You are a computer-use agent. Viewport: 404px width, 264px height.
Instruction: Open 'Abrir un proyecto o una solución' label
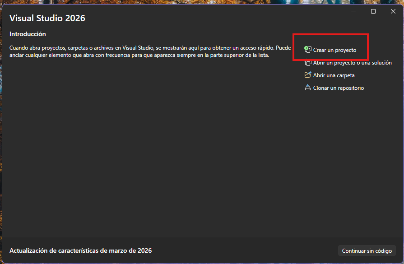click(x=352, y=63)
